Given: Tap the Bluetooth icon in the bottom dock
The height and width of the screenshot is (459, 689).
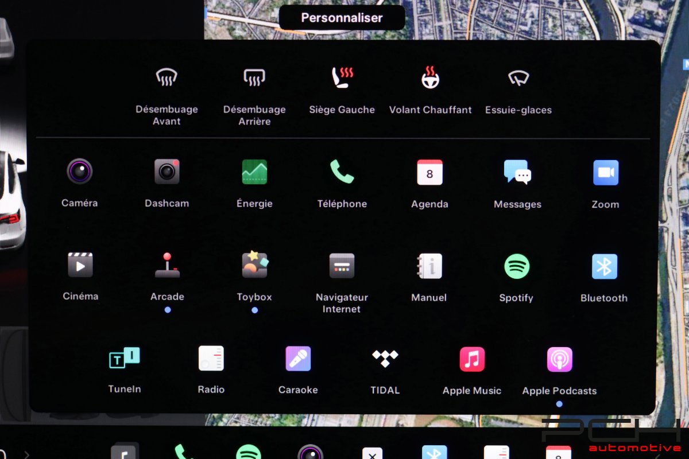Looking at the screenshot, I should point(435,453).
